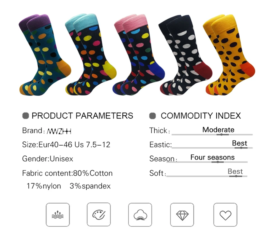Screen dimensions: 269x249
Task: Click the cloud with mustache icon
Action: (140, 215)
